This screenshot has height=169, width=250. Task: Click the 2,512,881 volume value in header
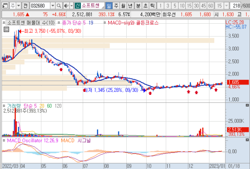coord(82,15)
